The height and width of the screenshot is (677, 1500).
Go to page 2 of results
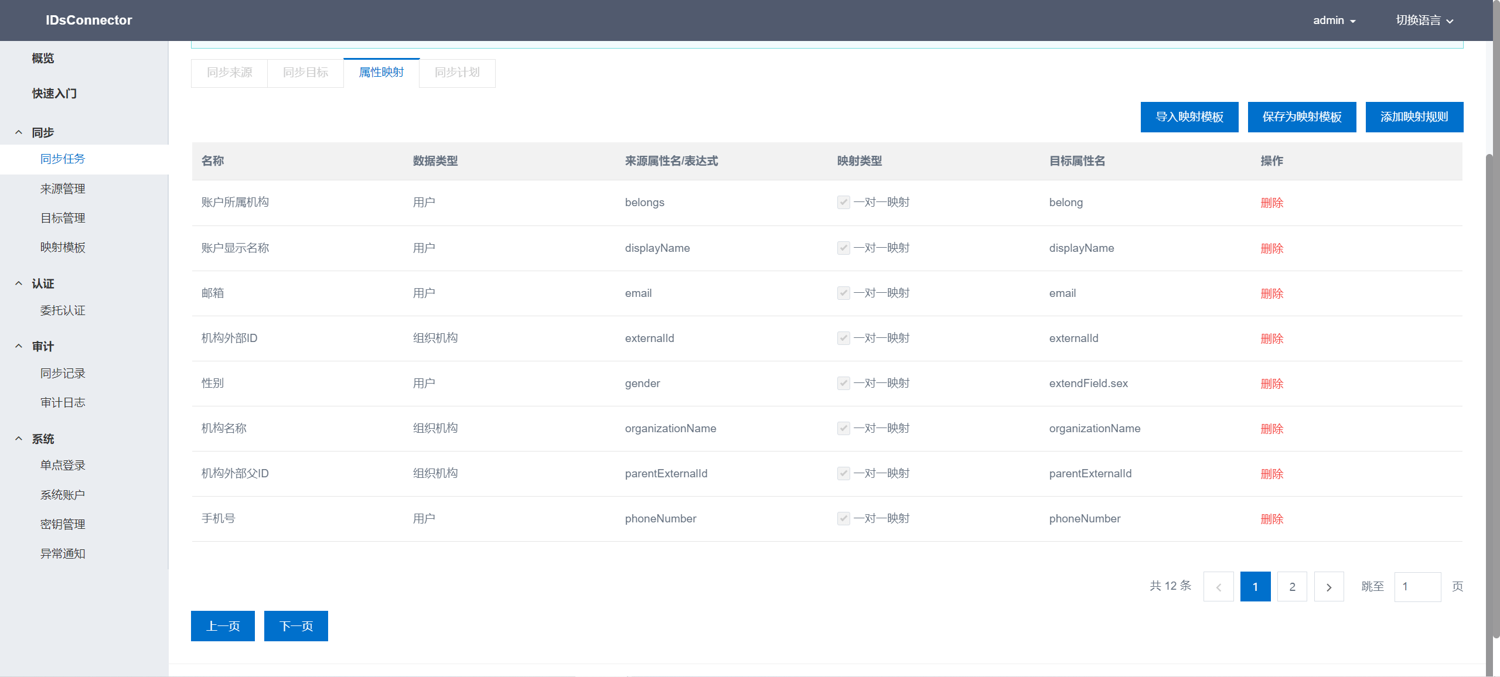tap(1292, 587)
